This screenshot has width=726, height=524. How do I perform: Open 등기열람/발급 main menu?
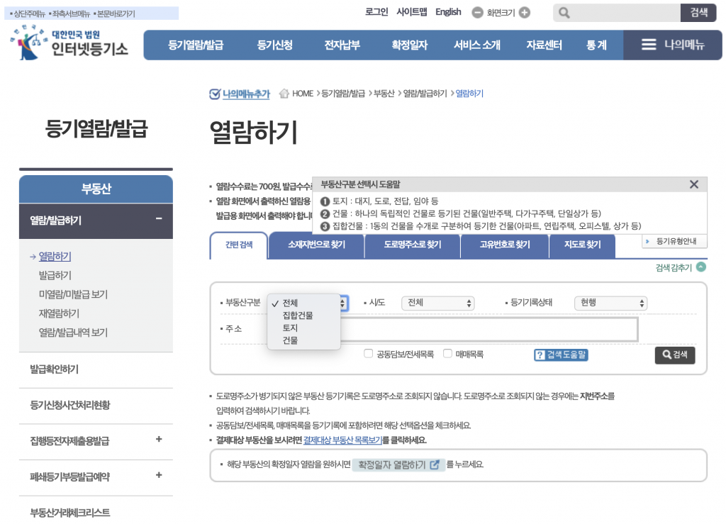pyautogui.click(x=196, y=45)
